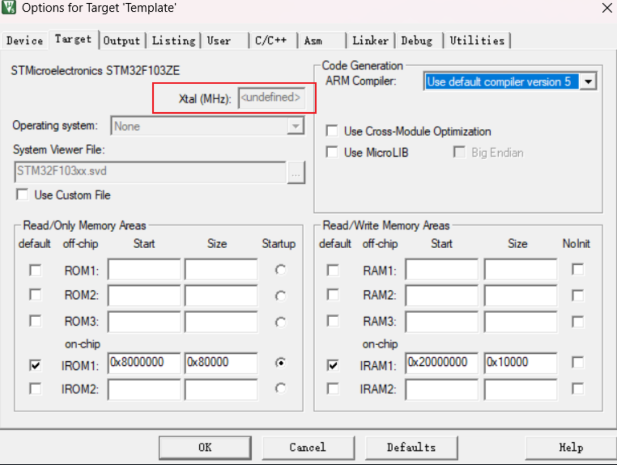Open the ARM Compiler version dropdown

(588, 82)
